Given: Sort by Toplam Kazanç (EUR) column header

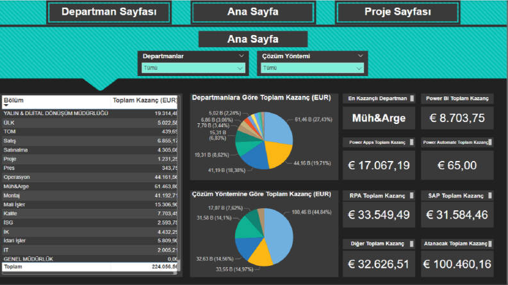Looking at the screenshot, I should tap(145, 100).
